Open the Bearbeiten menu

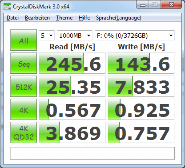pos(37,18)
